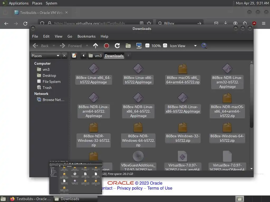Click Back button in file manager
Image resolution: width=270 pixels, height=202 pixels.
point(41,46)
